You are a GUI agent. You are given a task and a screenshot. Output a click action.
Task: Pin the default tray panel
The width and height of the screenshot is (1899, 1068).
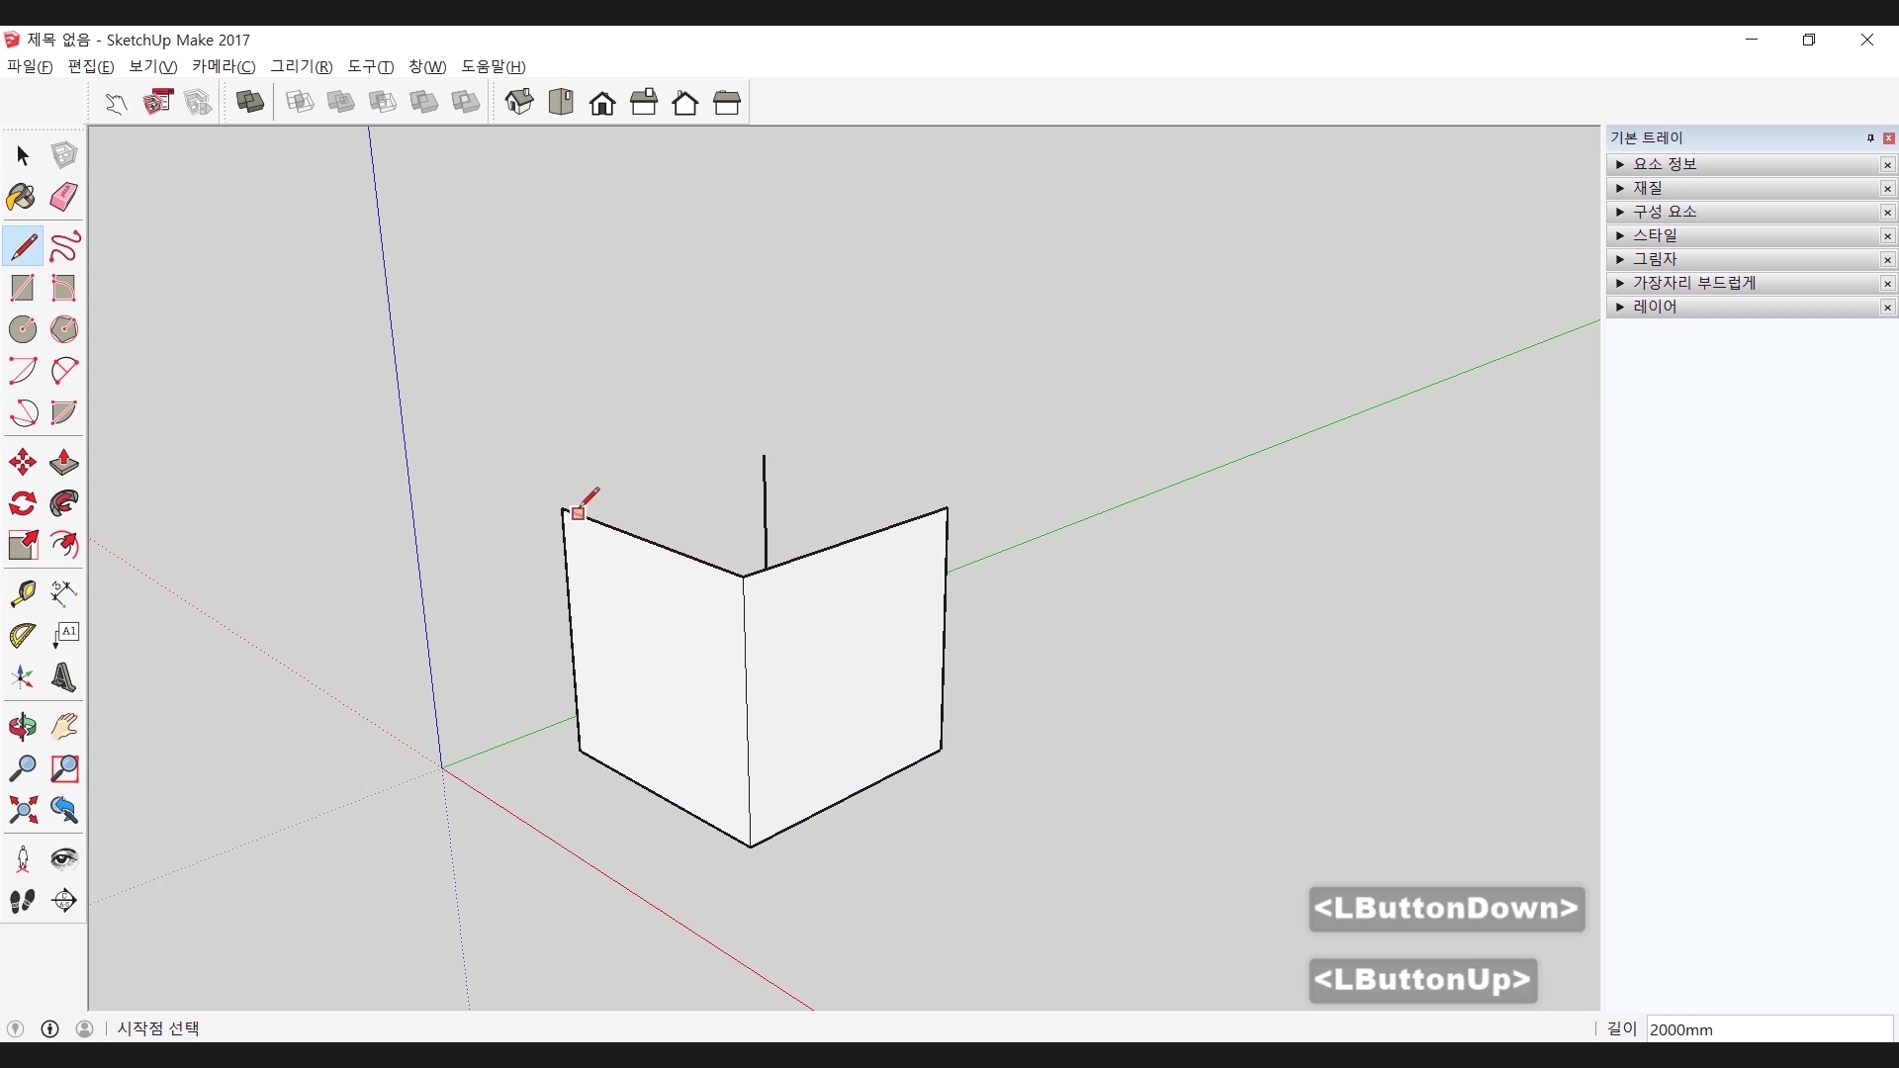[1869, 138]
